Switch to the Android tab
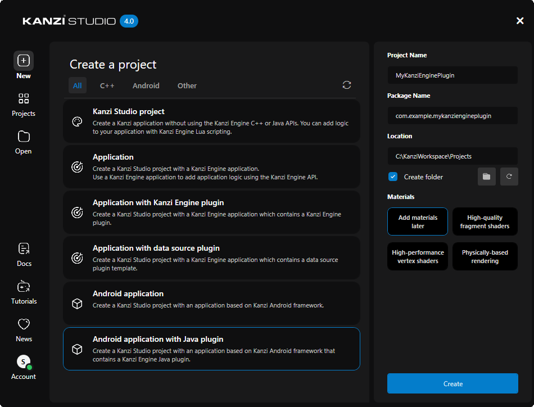This screenshot has height=407, width=534. pos(146,85)
